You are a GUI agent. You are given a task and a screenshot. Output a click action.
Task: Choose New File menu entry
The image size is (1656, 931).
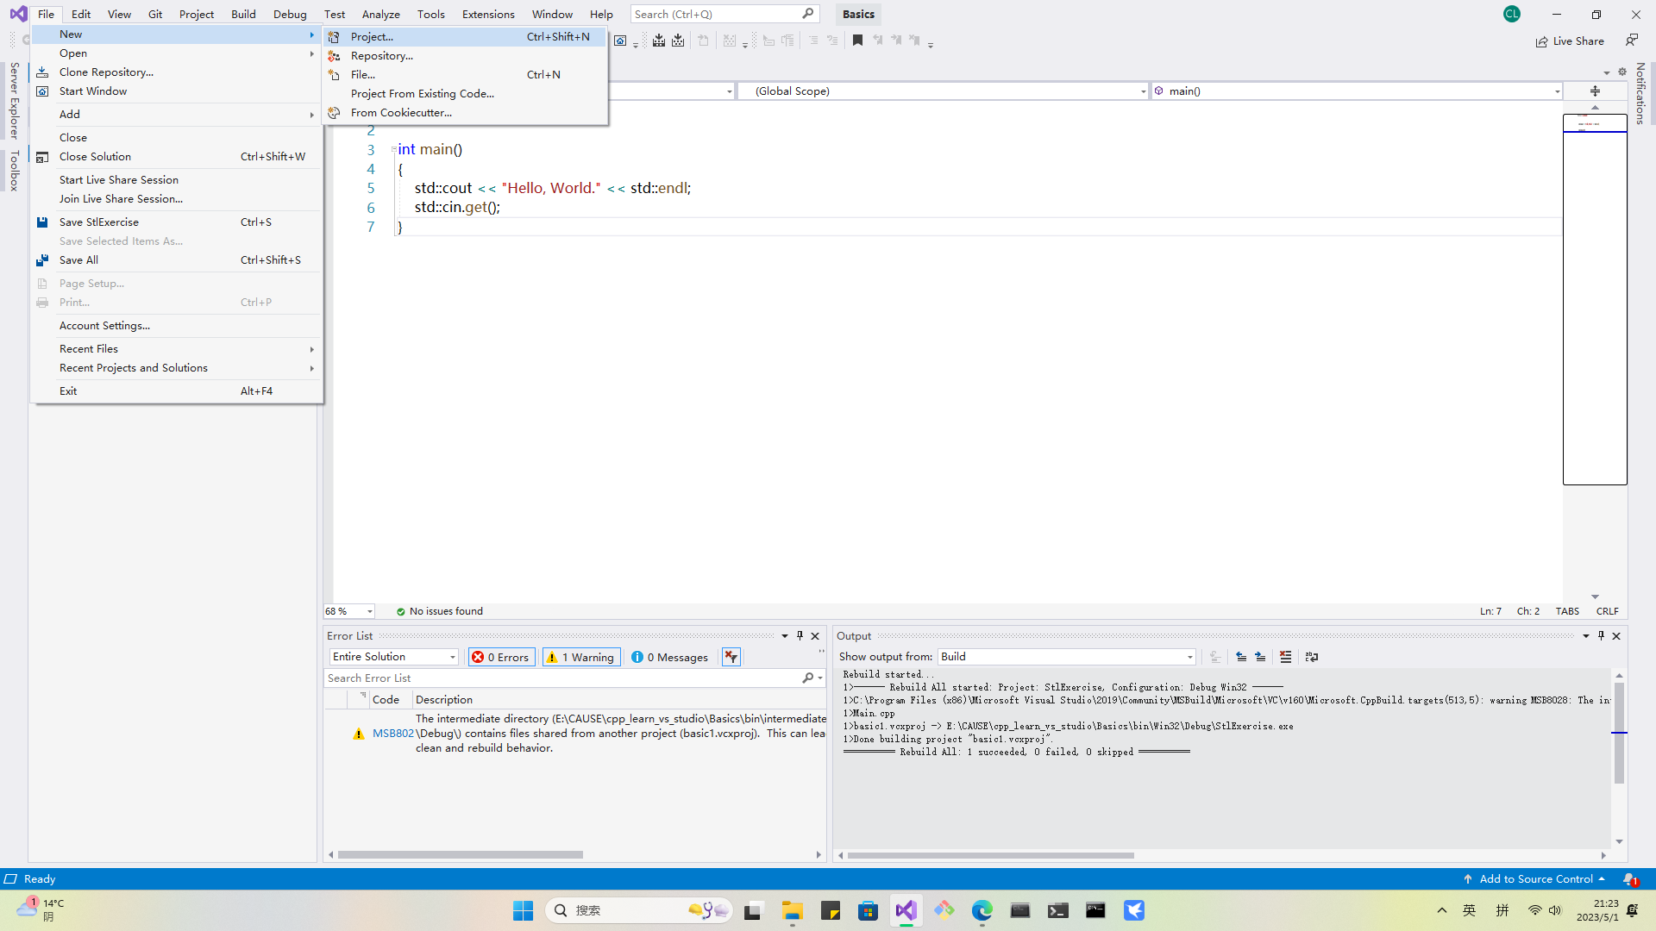(x=465, y=75)
